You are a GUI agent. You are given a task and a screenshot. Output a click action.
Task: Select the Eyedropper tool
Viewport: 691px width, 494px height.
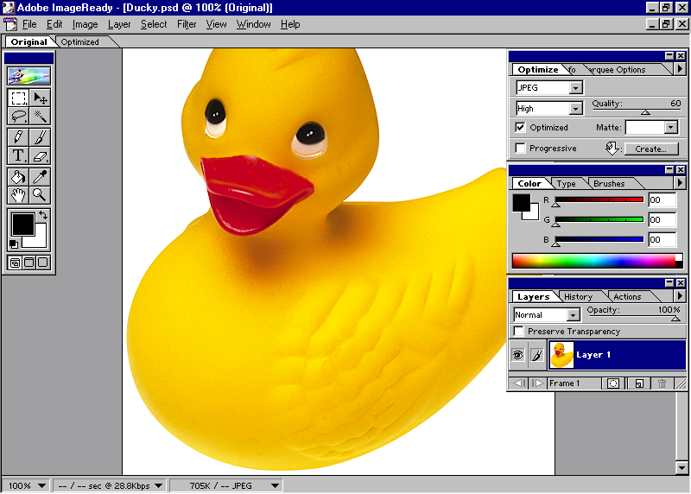point(40,175)
